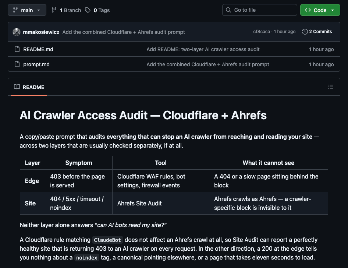The width and height of the screenshot is (348, 268).
Task: Open prompt.md commit message link
Action: pos(208,64)
